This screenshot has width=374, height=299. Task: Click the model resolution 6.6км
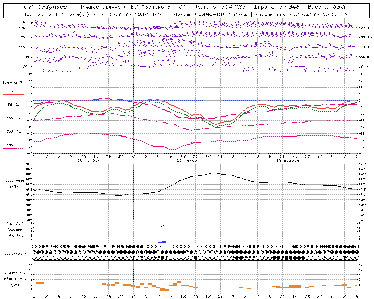[241, 14]
